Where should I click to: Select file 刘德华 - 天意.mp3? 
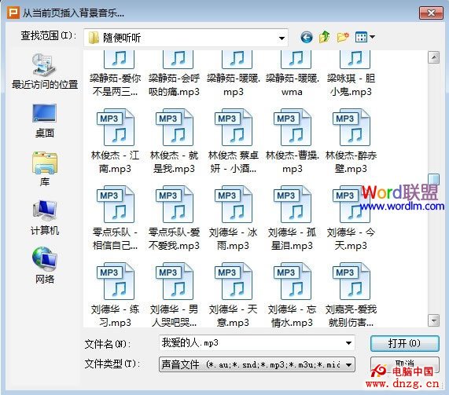[233, 295]
